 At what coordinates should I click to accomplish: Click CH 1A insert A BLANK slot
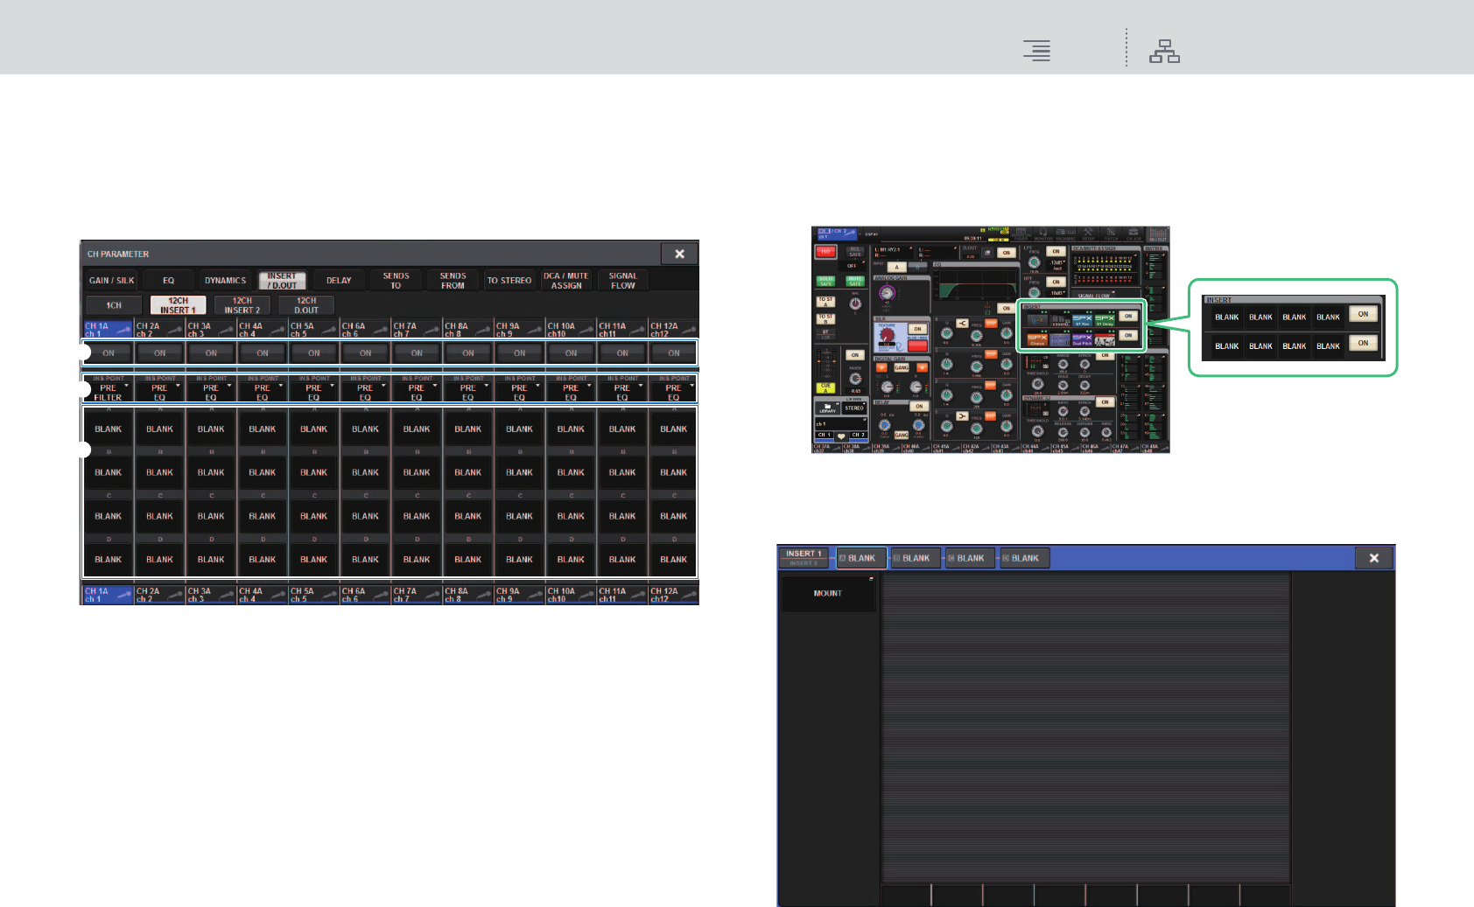[x=109, y=429]
